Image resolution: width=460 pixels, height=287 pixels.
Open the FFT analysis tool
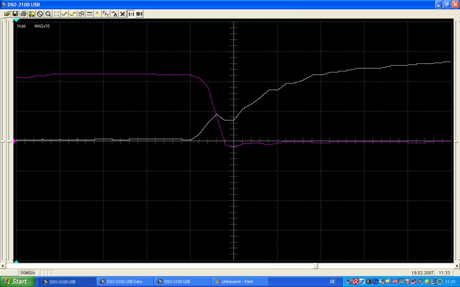tap(106, 14)
